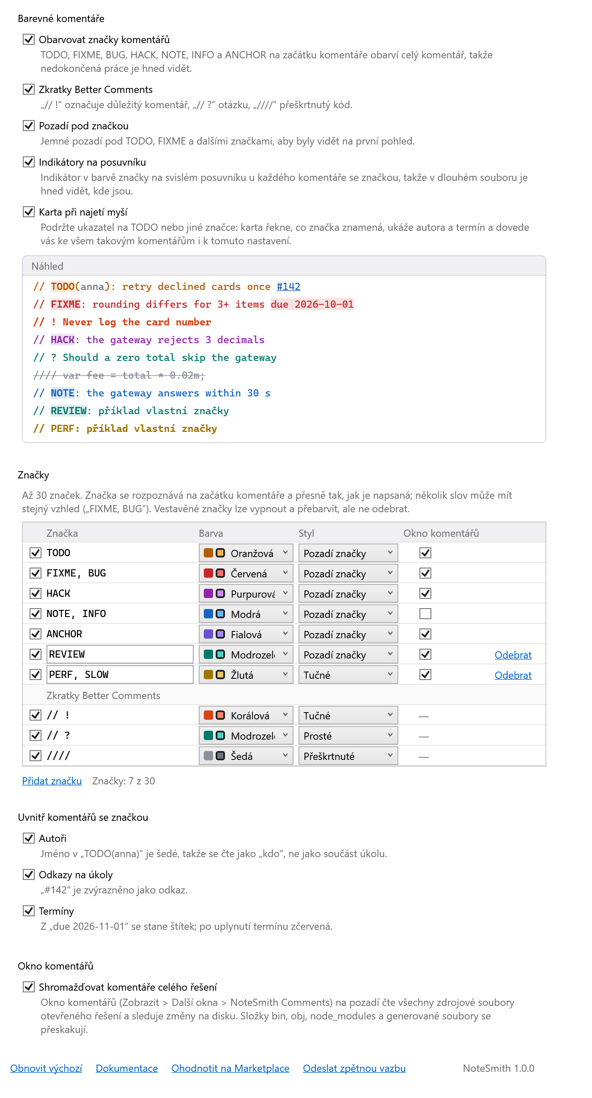Screen dimensions: 592x1098
Task: Open the Prosté style dropdown for // ?
Action: click(x=348, y=736)
